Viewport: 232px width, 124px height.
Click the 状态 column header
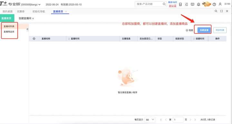(159, 39)
